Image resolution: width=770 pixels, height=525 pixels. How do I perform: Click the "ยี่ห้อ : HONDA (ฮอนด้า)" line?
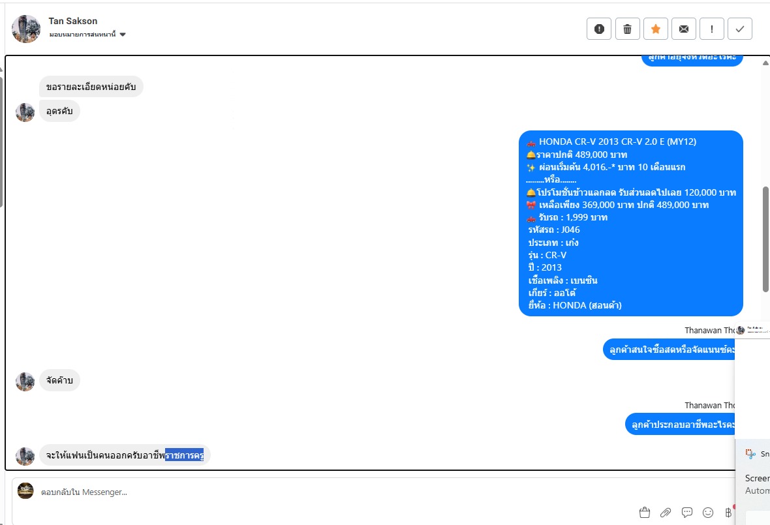tap(575, 305)
